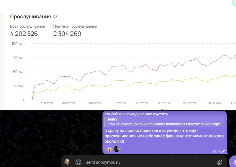This screenshot has width=236, height=167.
Task: Click the screaming face emoji reaction
Action: click(x=109, y=149)
